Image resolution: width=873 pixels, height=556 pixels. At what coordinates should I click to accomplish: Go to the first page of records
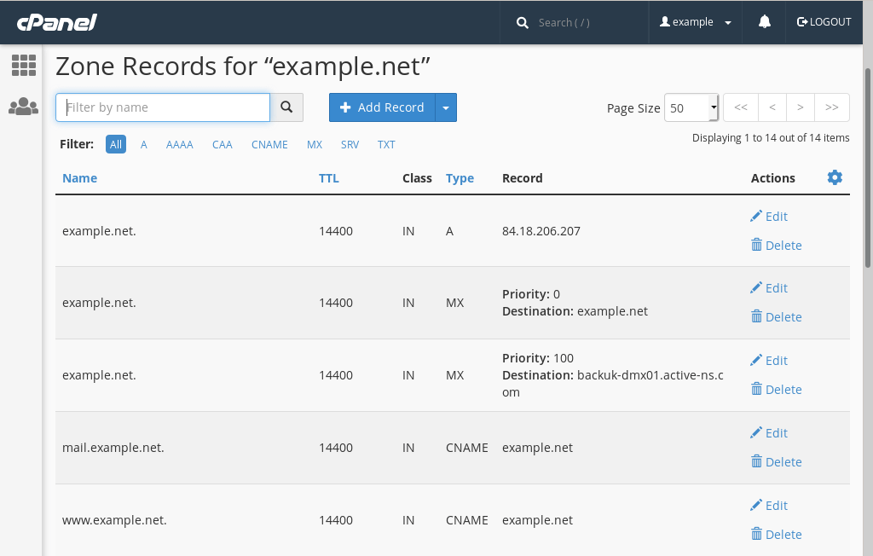pyautogui.click(x=740, y=107)
